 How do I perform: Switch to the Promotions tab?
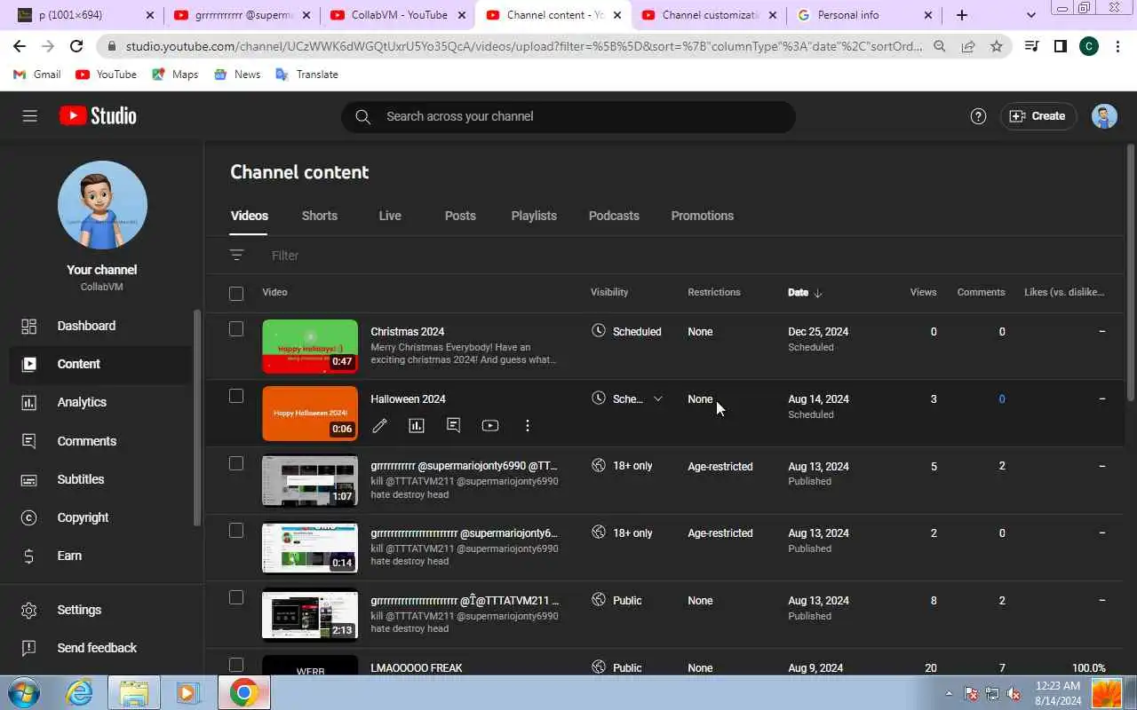pyautogui.click(x=702, y=216)
